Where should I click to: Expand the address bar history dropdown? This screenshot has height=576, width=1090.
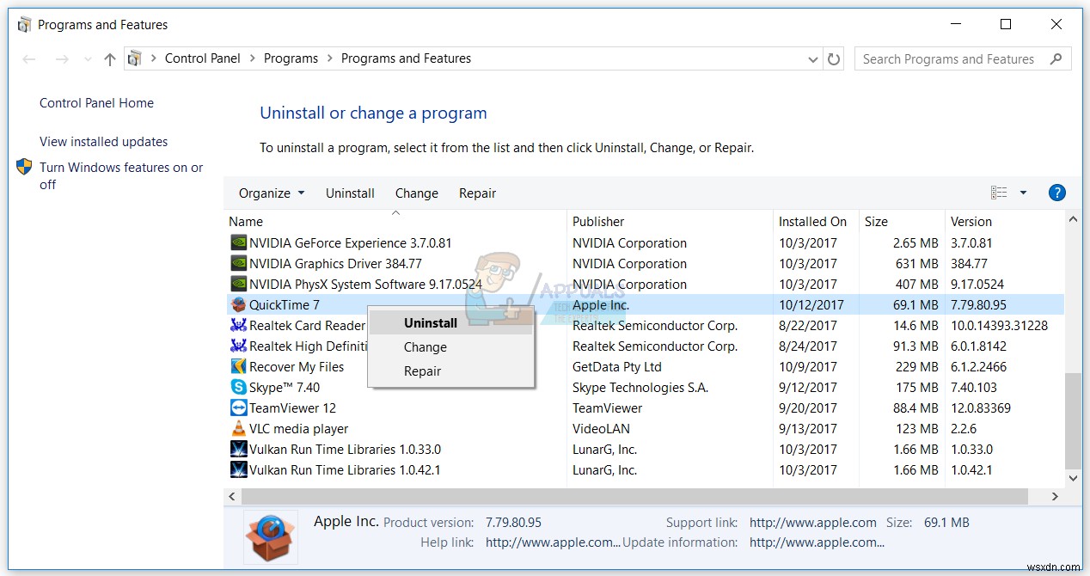(812, 58)
